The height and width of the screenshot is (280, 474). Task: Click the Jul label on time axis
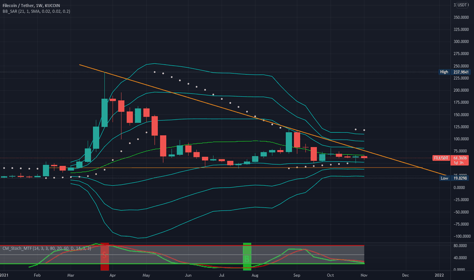[x=222, y=275]
